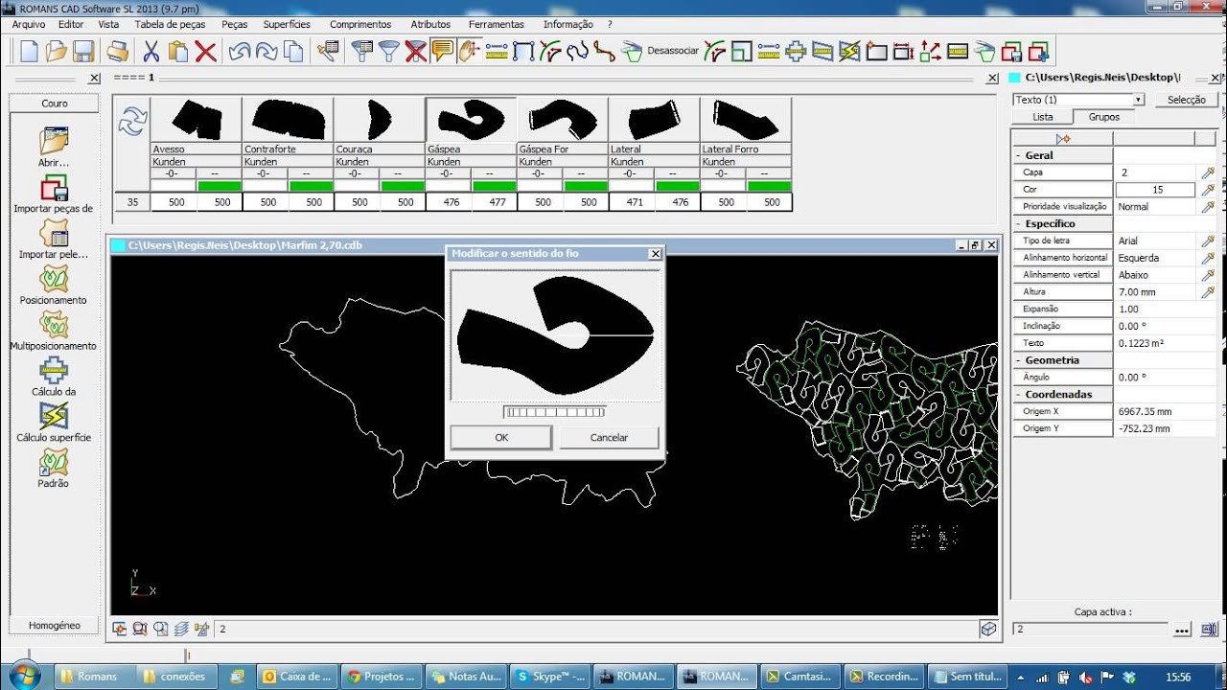
Task: Select the Multiposicionamento tool icon
Action: point(54,325)
